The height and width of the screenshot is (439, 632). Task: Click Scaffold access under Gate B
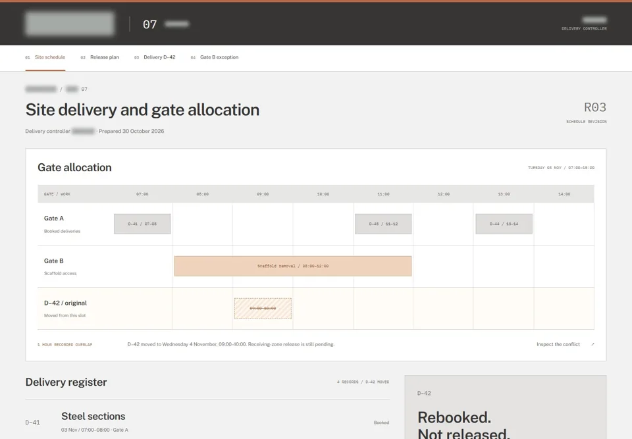pyautogui.click(x=60, y=273)
